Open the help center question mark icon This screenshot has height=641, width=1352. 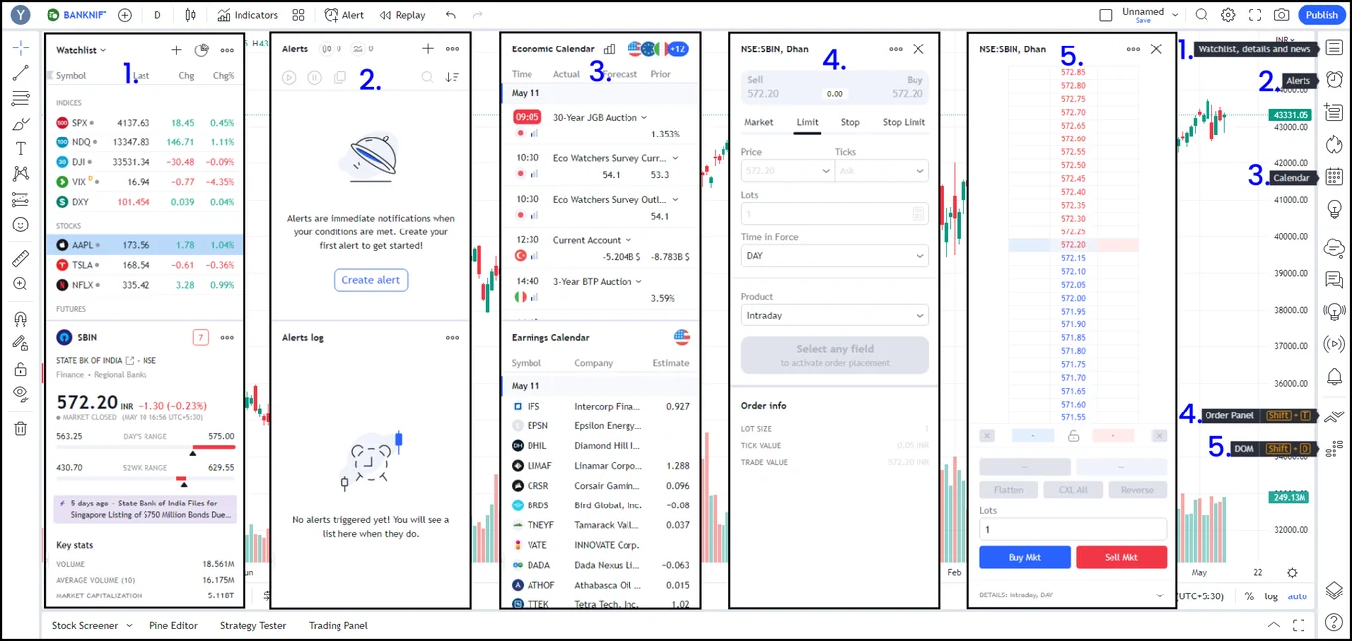[1334, 622]
